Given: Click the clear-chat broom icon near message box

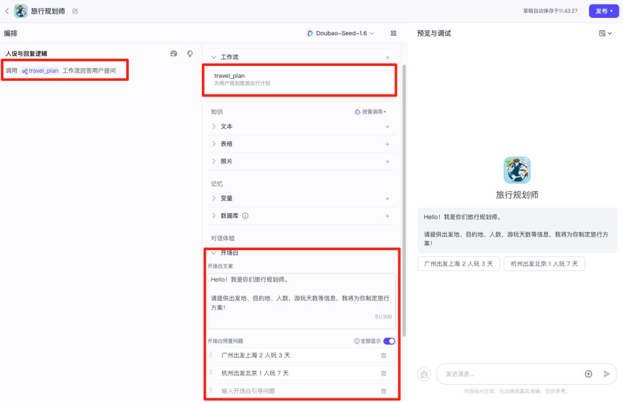Looking at the screenshot, I should 424,374.
